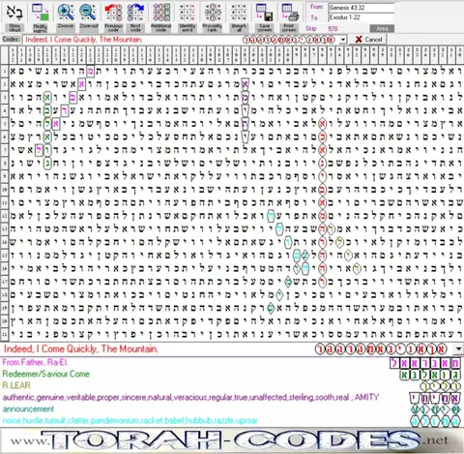Click the skip value 578
Viewport: 464px width, 454px height.
(333, 29)
